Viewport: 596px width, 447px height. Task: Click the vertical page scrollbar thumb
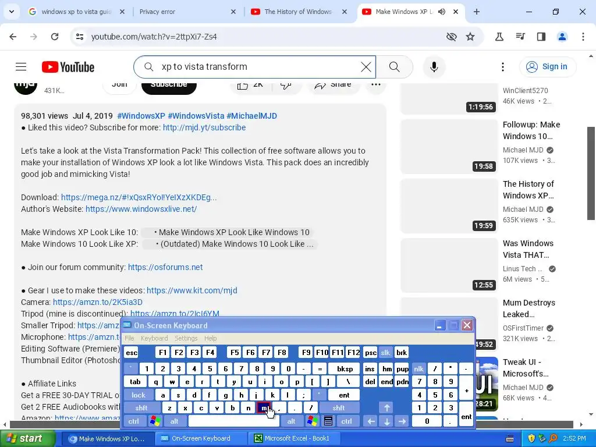pos(591,173)
